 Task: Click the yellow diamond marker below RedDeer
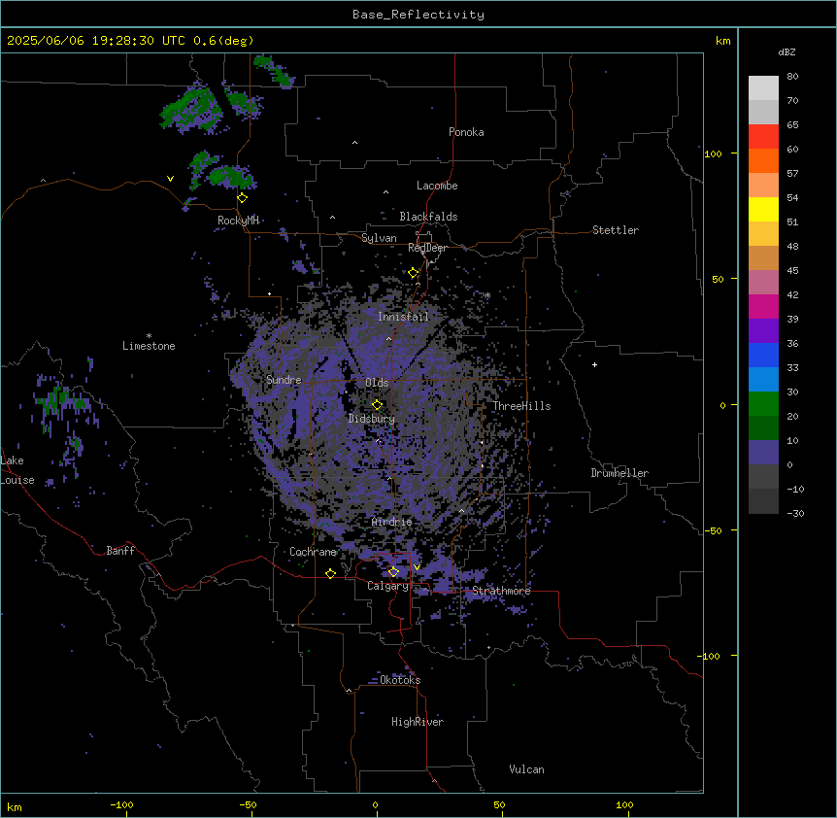click(x=414, y=273)
